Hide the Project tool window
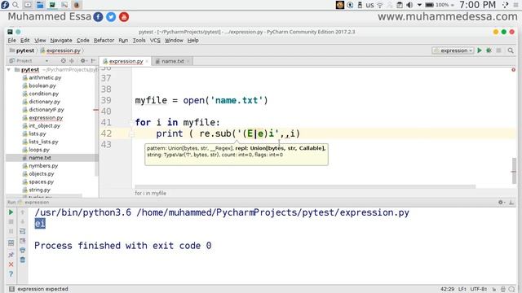The width and height of the screenshot is (522, 293). click(93, 61)
